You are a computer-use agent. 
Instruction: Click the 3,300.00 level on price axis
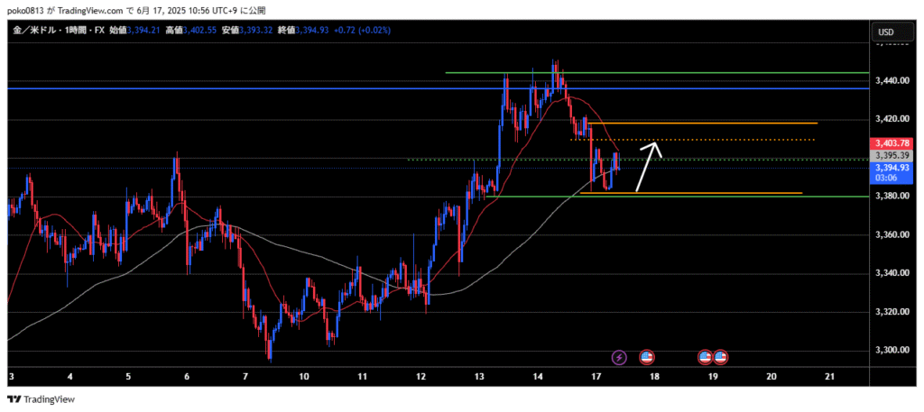[892, 350]
